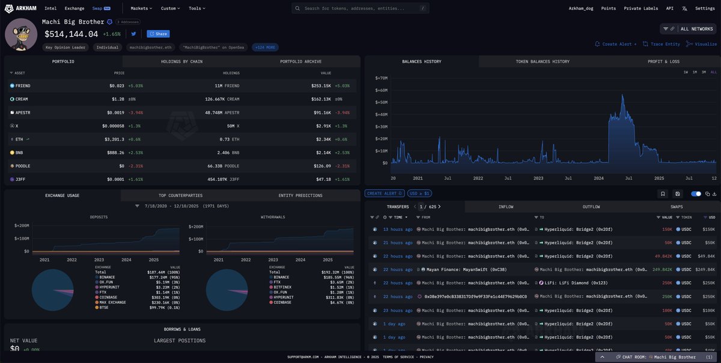Switch to Top Counterparties tab
Image resolution: width=721 pixels, height=363 pixels.
[x=180, y=195]
